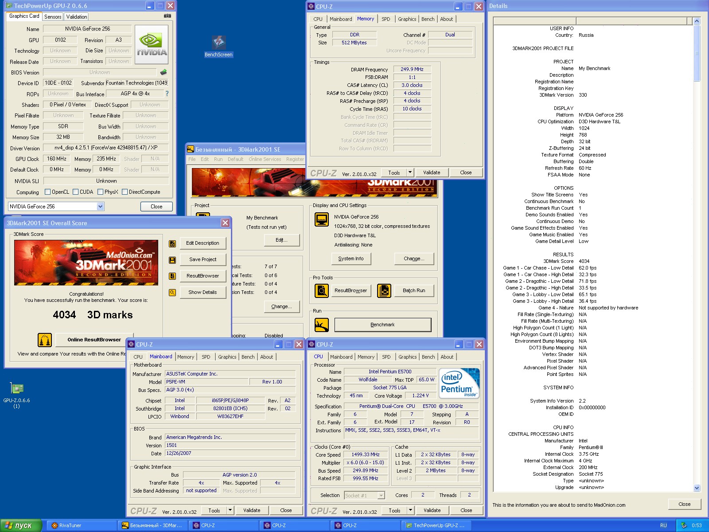Viewport: 709px width, 532px height.
Task: Click the BIOS save chip icon in GPU-Z
Action: tap(164, 72)
